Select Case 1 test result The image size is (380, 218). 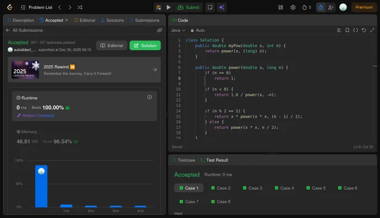(x=189, y=188)
